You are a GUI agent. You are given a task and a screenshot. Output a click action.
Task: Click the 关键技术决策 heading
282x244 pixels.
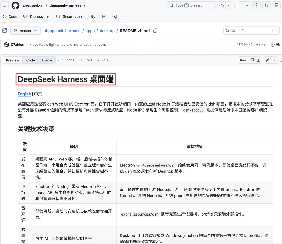coord(36,129)
